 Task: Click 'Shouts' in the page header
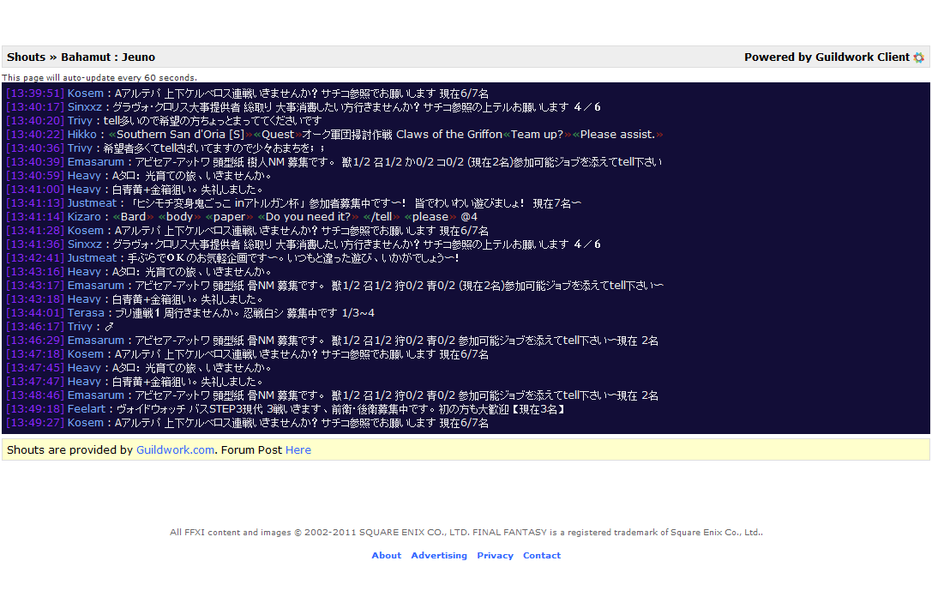26,57
